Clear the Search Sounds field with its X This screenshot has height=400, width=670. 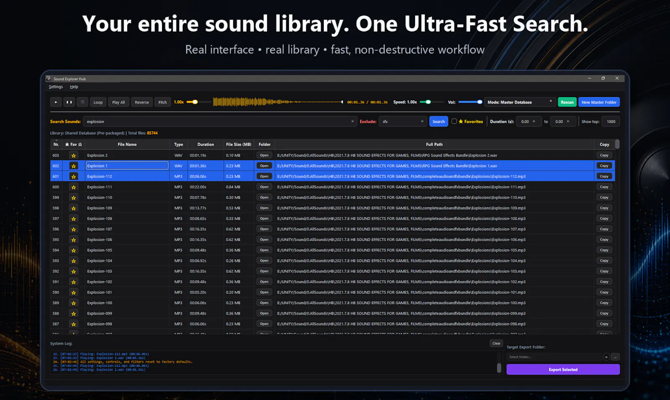[352, 121]
